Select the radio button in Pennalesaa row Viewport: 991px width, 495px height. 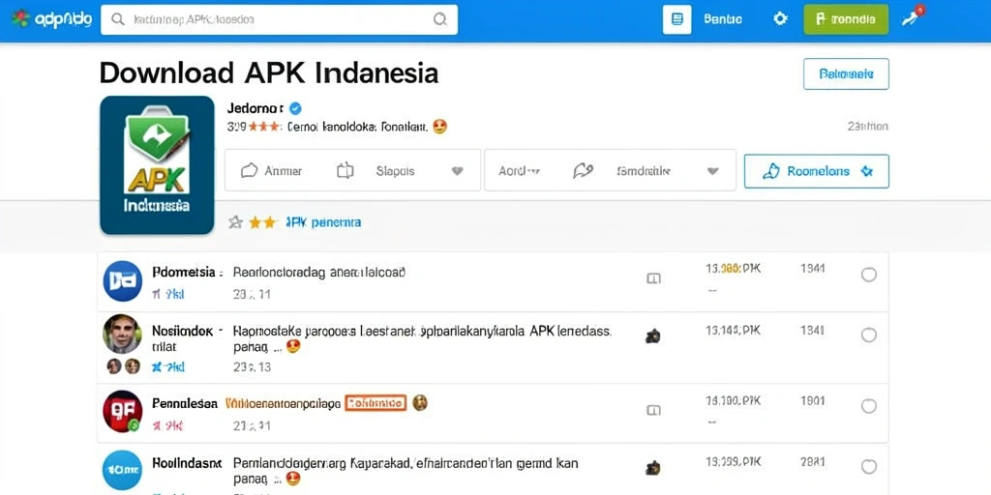[x=869, y=406]
